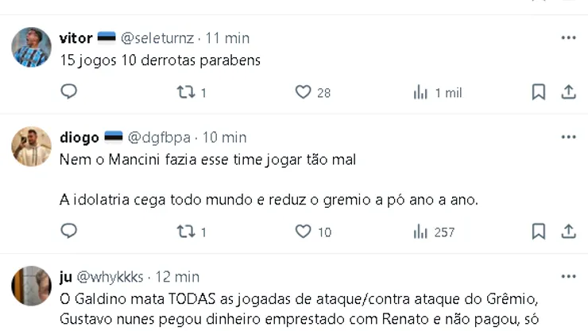The image size is (588, 331).
Task: Open more options on diogo's tweet
Action: [568, 138]
